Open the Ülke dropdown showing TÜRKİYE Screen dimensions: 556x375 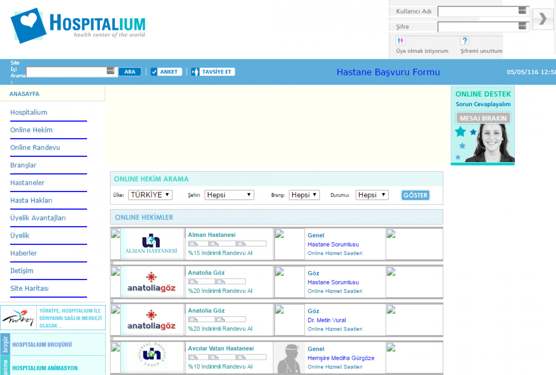[x=150, y=195]
